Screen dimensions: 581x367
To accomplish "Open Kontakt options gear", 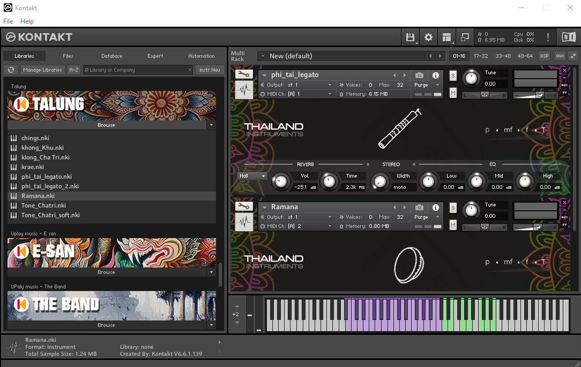I will click(428, 37).
